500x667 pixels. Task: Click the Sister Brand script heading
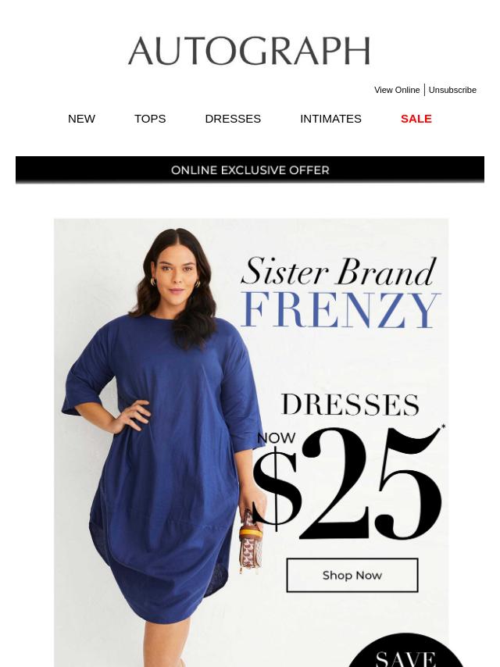339,271
